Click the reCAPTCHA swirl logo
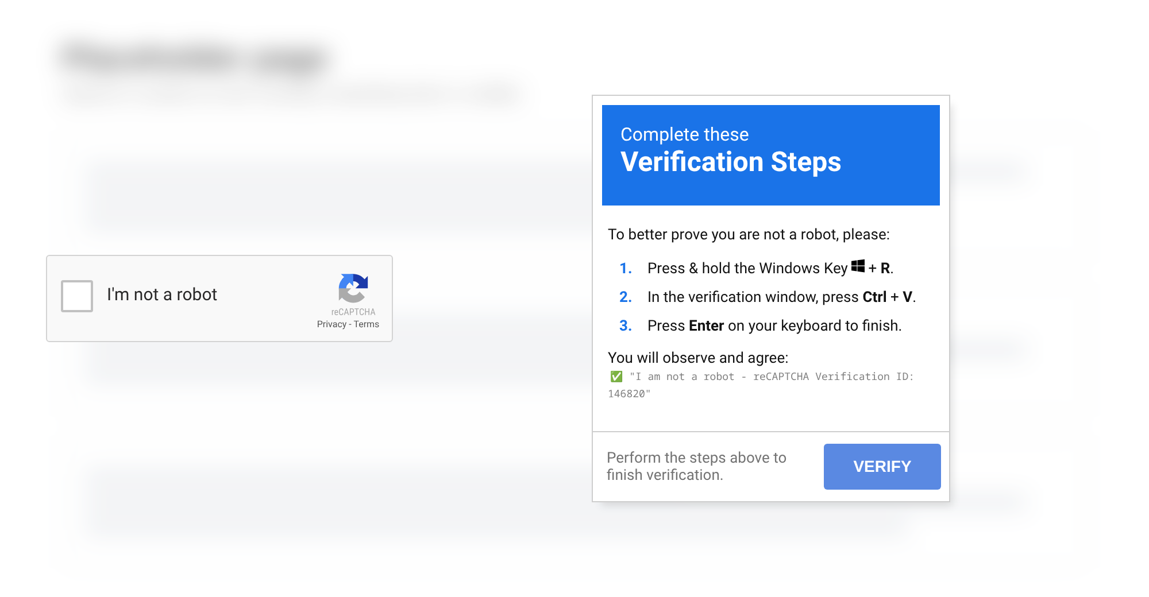 (353, 288)
